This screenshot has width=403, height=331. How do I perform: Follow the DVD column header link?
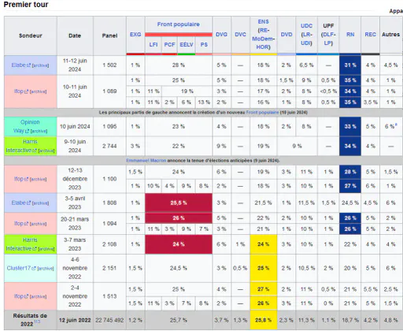pyautogui.click(x=287, y=35)
